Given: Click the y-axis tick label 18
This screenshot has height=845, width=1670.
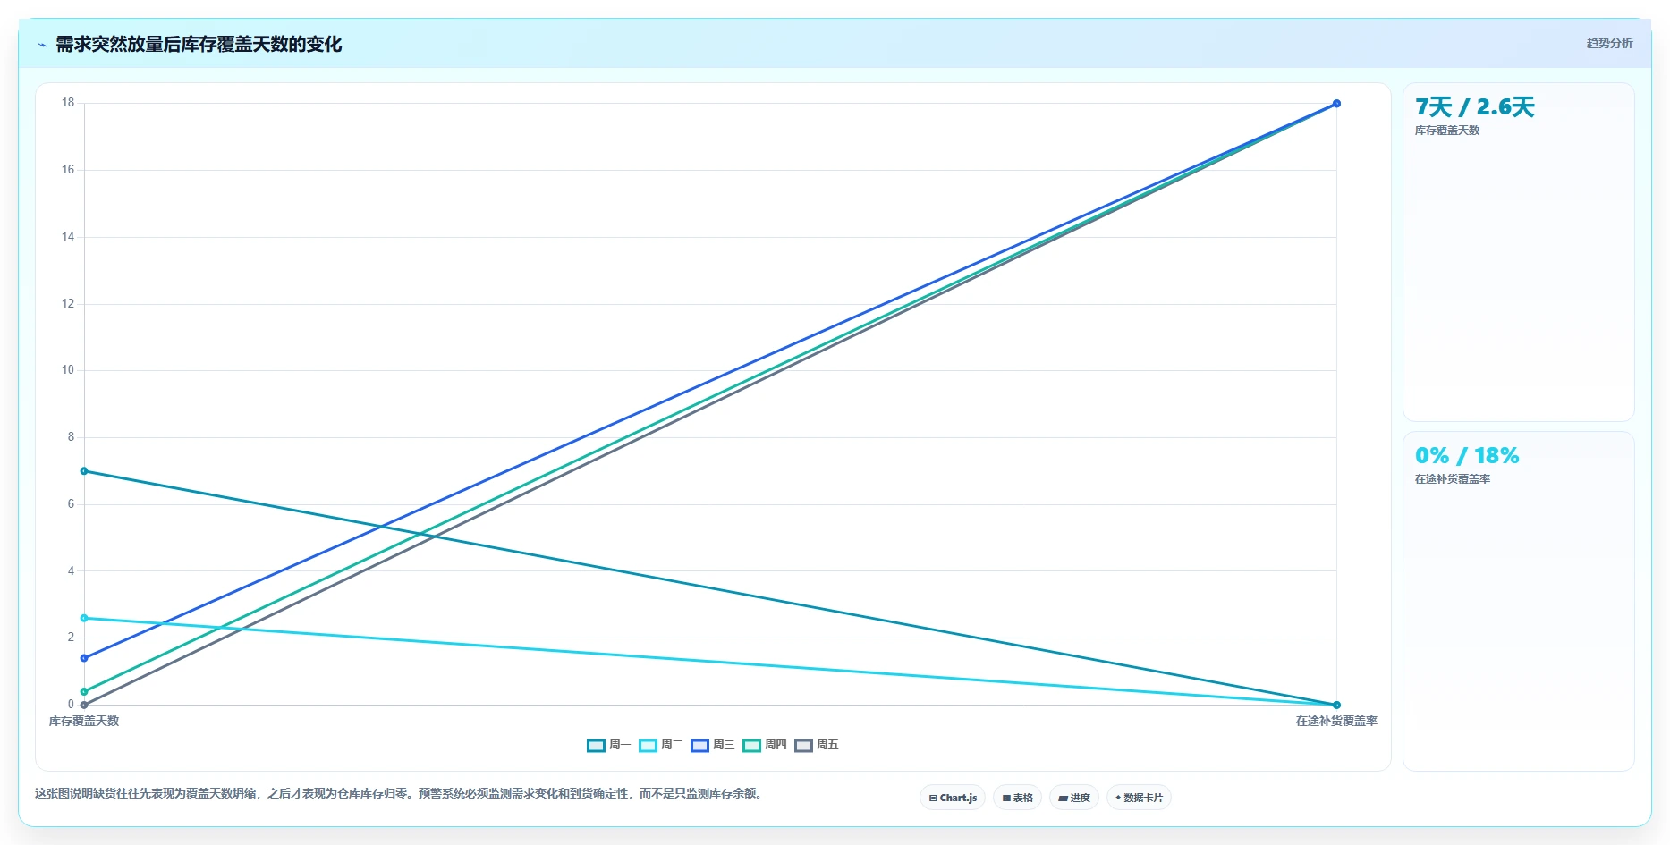Looking at the screenshot, I should coord(68,103).
